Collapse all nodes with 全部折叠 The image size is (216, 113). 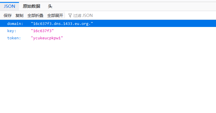(x=35, y=15)
